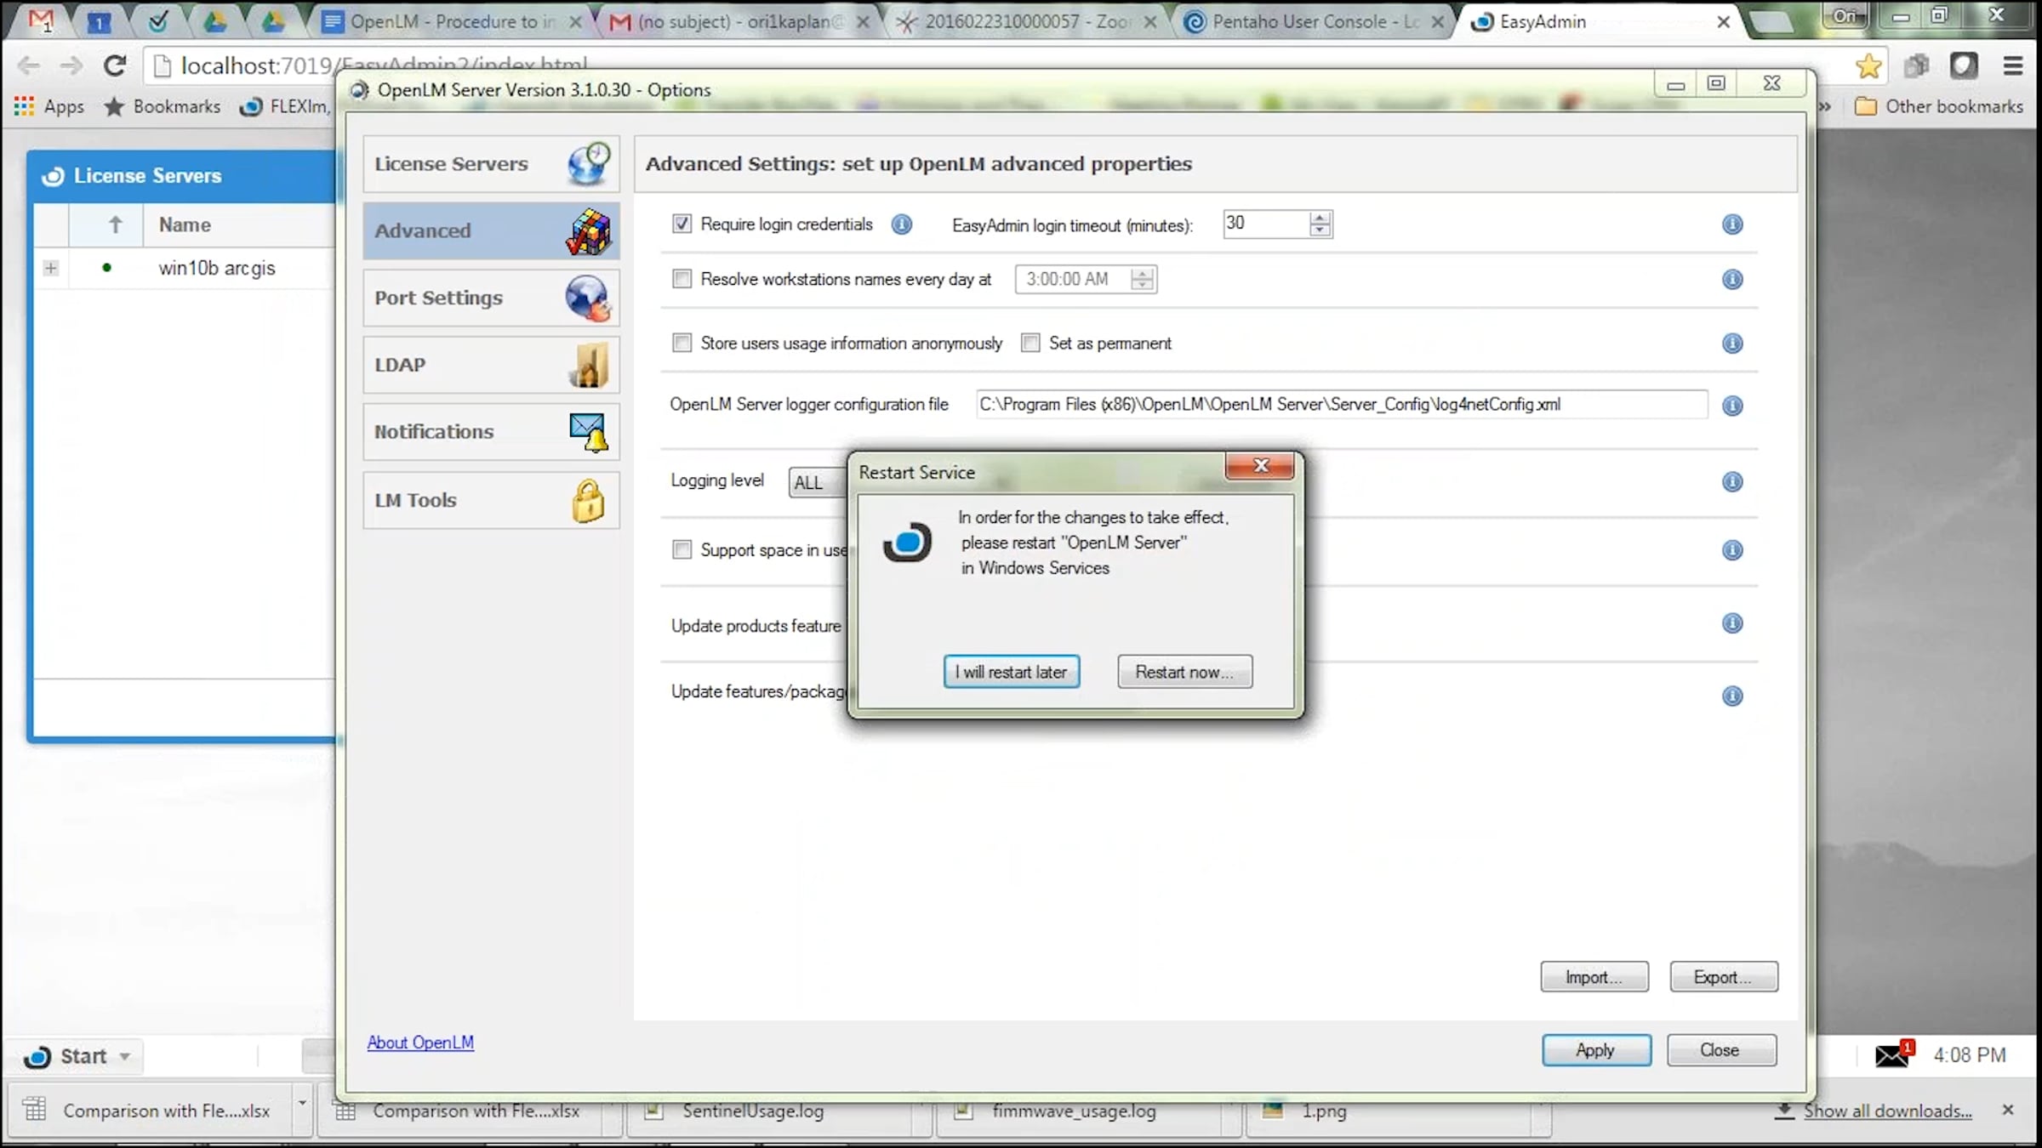Image resolution: width=2042 pixels, height=1148 pixels.
Task: Click I will restart later button
Action: point(1011,672)
